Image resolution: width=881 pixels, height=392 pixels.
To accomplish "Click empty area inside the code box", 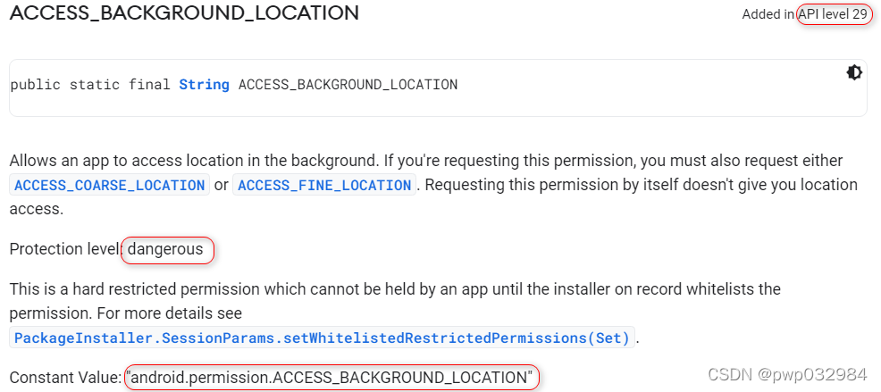I will 646,87.
